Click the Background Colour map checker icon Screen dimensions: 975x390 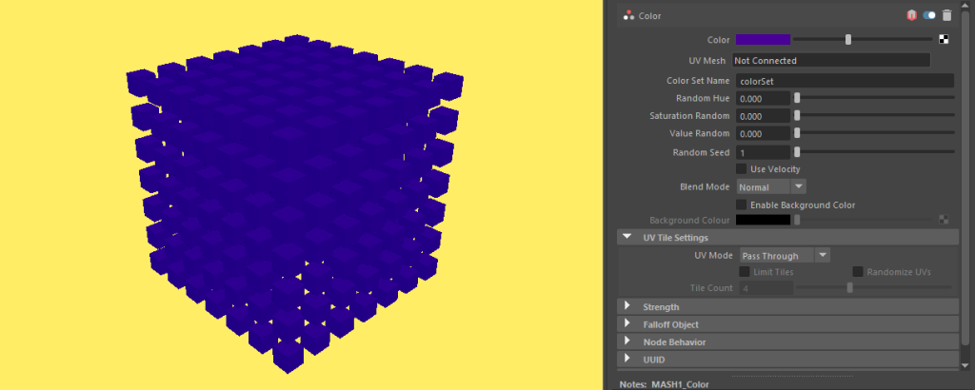tap(944, 220)
